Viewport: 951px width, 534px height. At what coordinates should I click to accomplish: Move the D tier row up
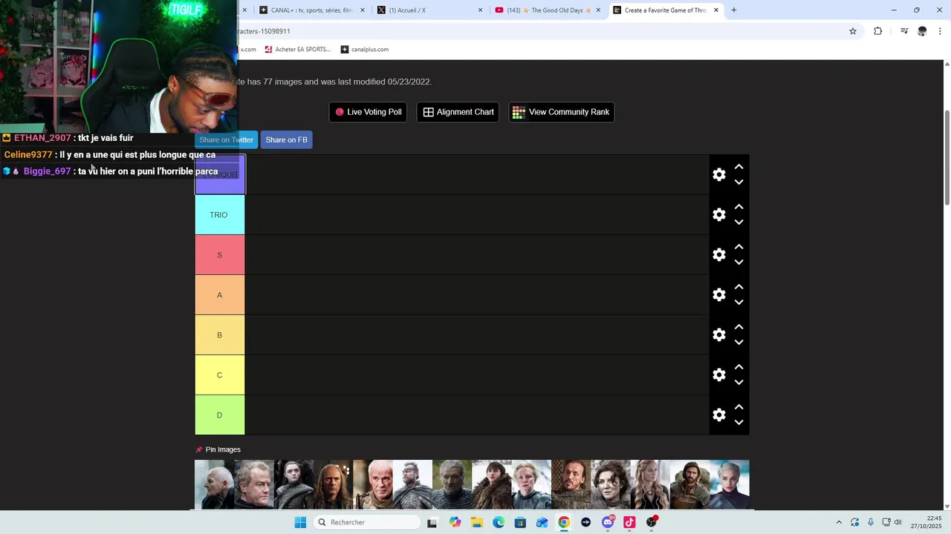click(739, 407)
